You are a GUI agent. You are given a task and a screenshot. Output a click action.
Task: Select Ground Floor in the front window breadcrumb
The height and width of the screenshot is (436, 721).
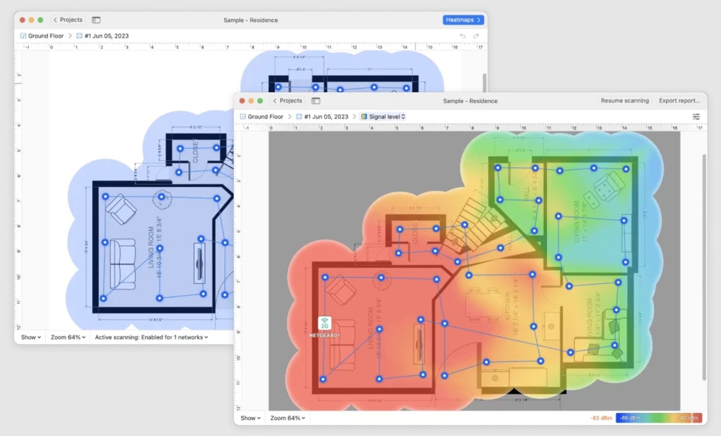pyautogui.click(x=265, y=117)
